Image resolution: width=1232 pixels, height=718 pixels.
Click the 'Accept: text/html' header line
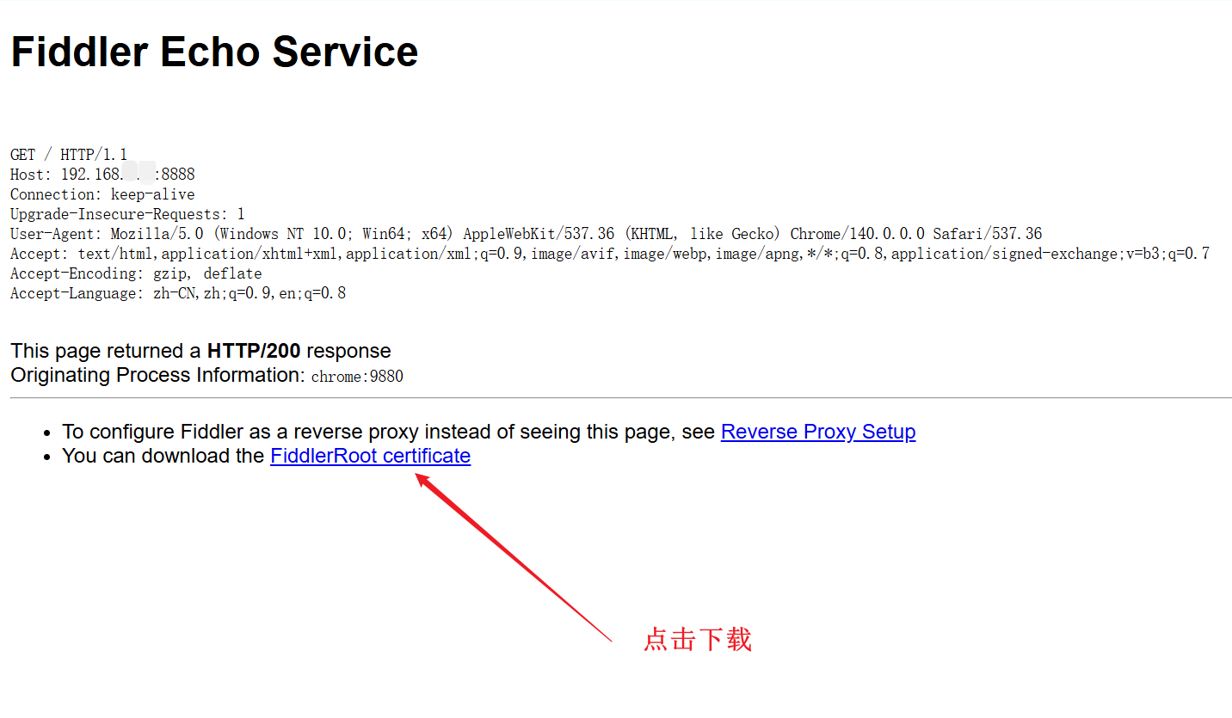[610, 254]
